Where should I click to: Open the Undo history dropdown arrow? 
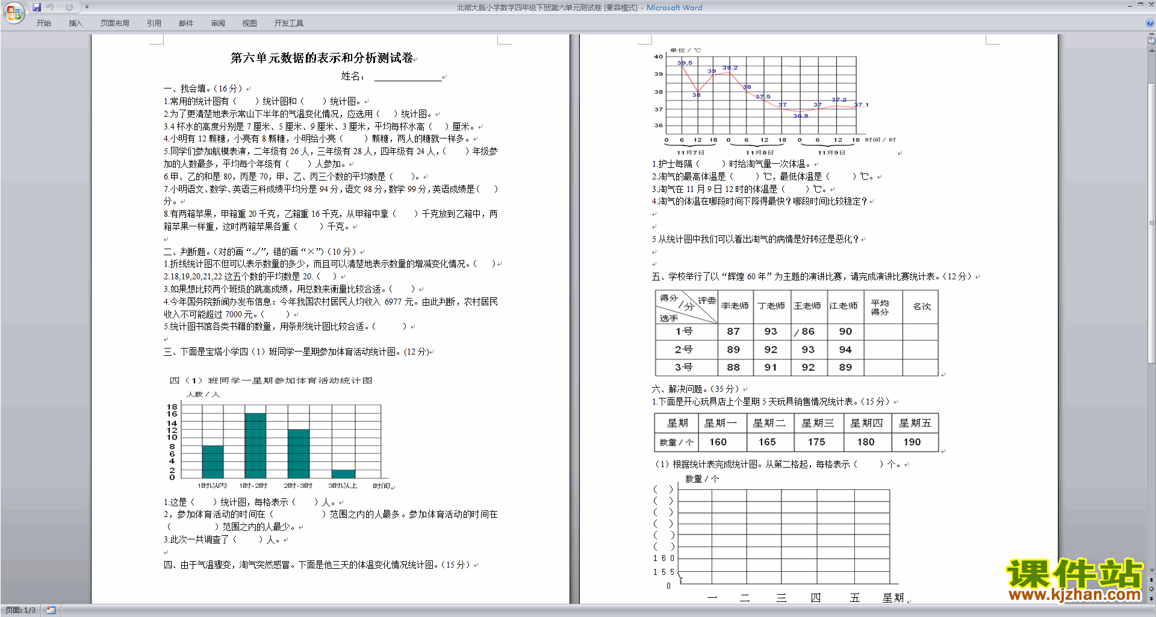pos(58,7)
